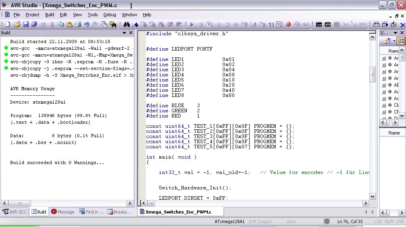Toggle breakpoint with red circle icon

tap(288, 24)
